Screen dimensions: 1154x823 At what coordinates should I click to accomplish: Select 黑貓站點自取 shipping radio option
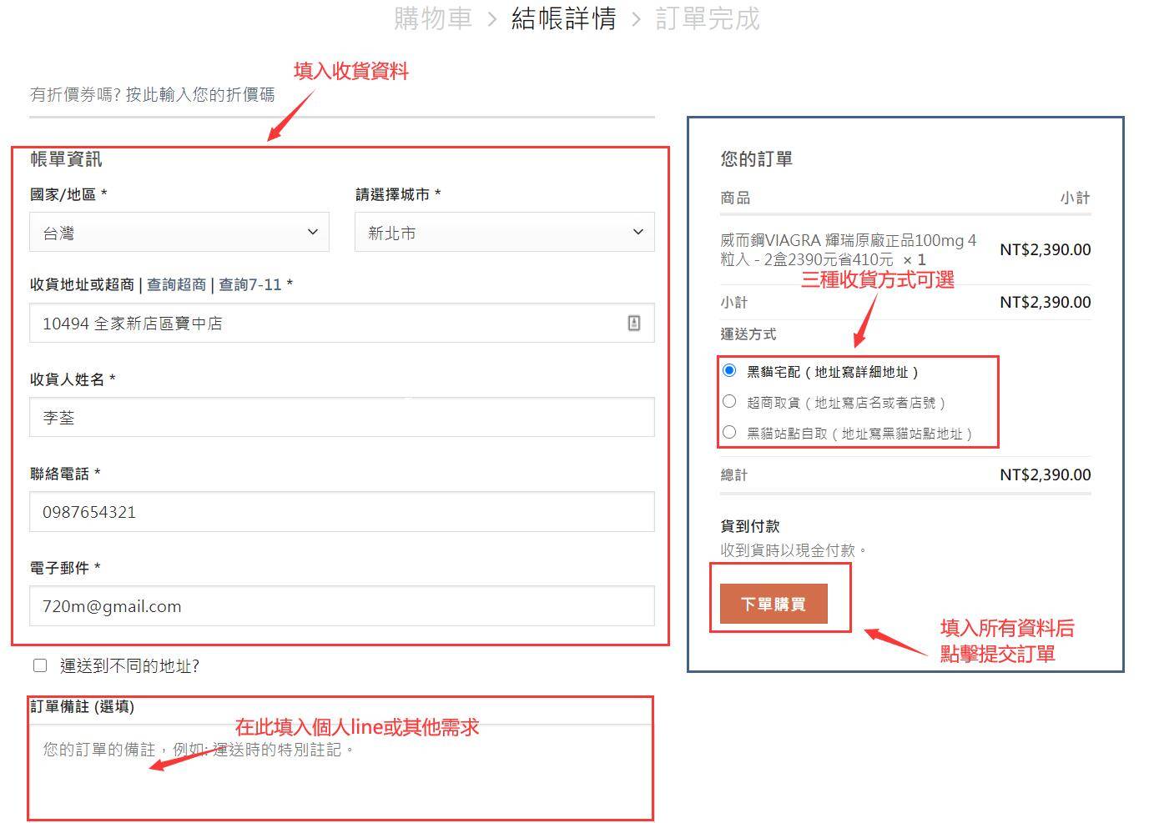click(729, 432)
